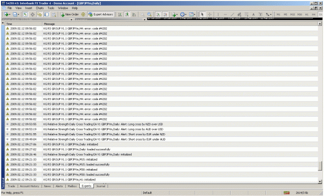This screenshot has width=324, height=196.
Task: Launch MetaEditor using the yellow diamond icon
Action: (83, 15)
